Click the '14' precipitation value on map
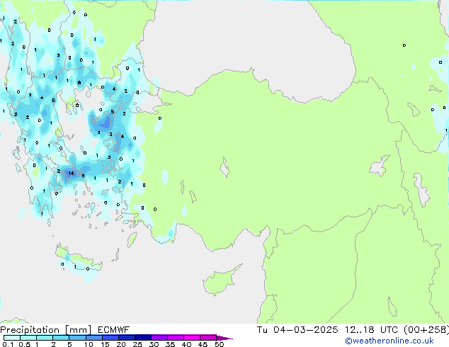 tap(71, 173)
